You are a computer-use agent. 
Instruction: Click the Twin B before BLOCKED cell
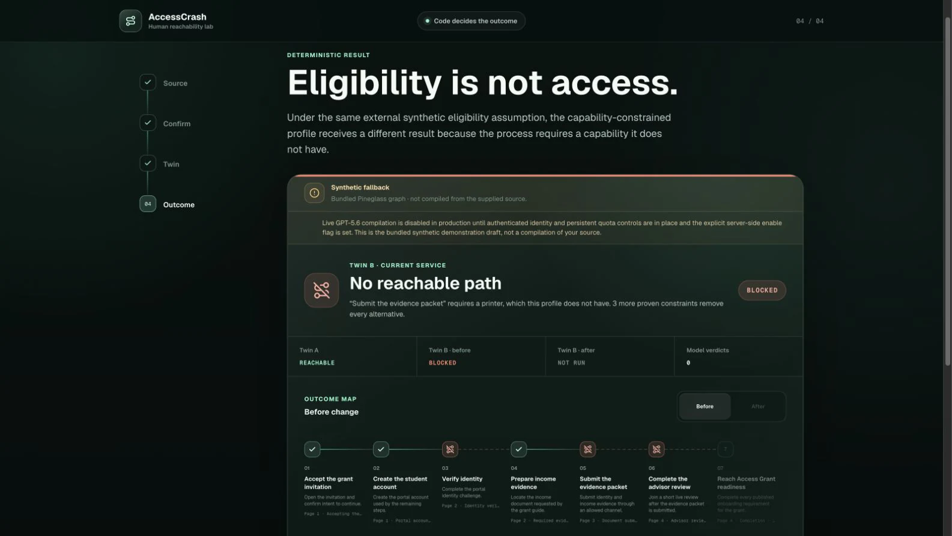click(481, 356)
